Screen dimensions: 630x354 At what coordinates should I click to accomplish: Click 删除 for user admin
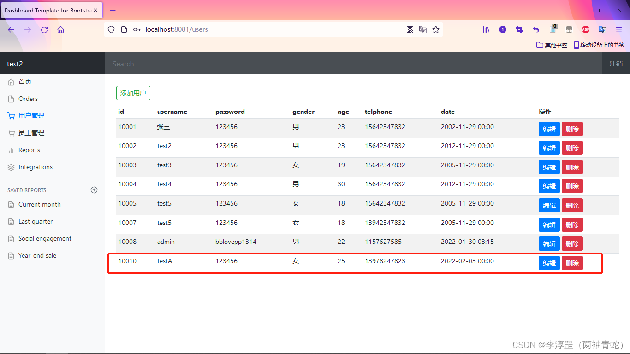[572, 244]
